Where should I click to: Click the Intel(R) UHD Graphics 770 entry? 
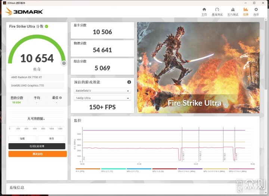click(37, 86)
